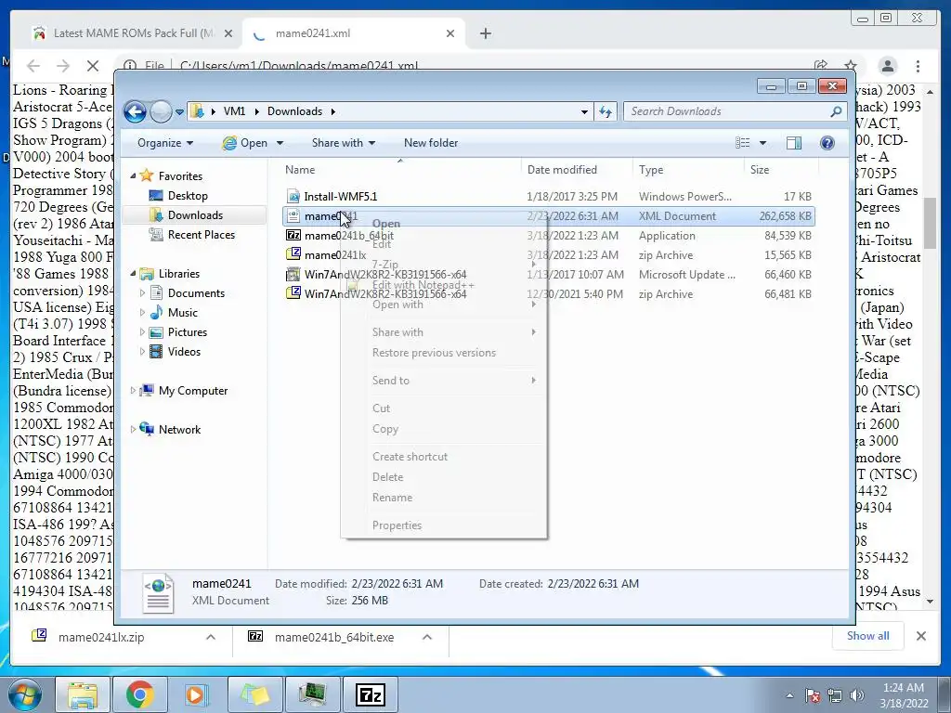Choose Rename in the context menu
Image resolution: width=951 pixels, height=713 pixels.
(444, 498)
